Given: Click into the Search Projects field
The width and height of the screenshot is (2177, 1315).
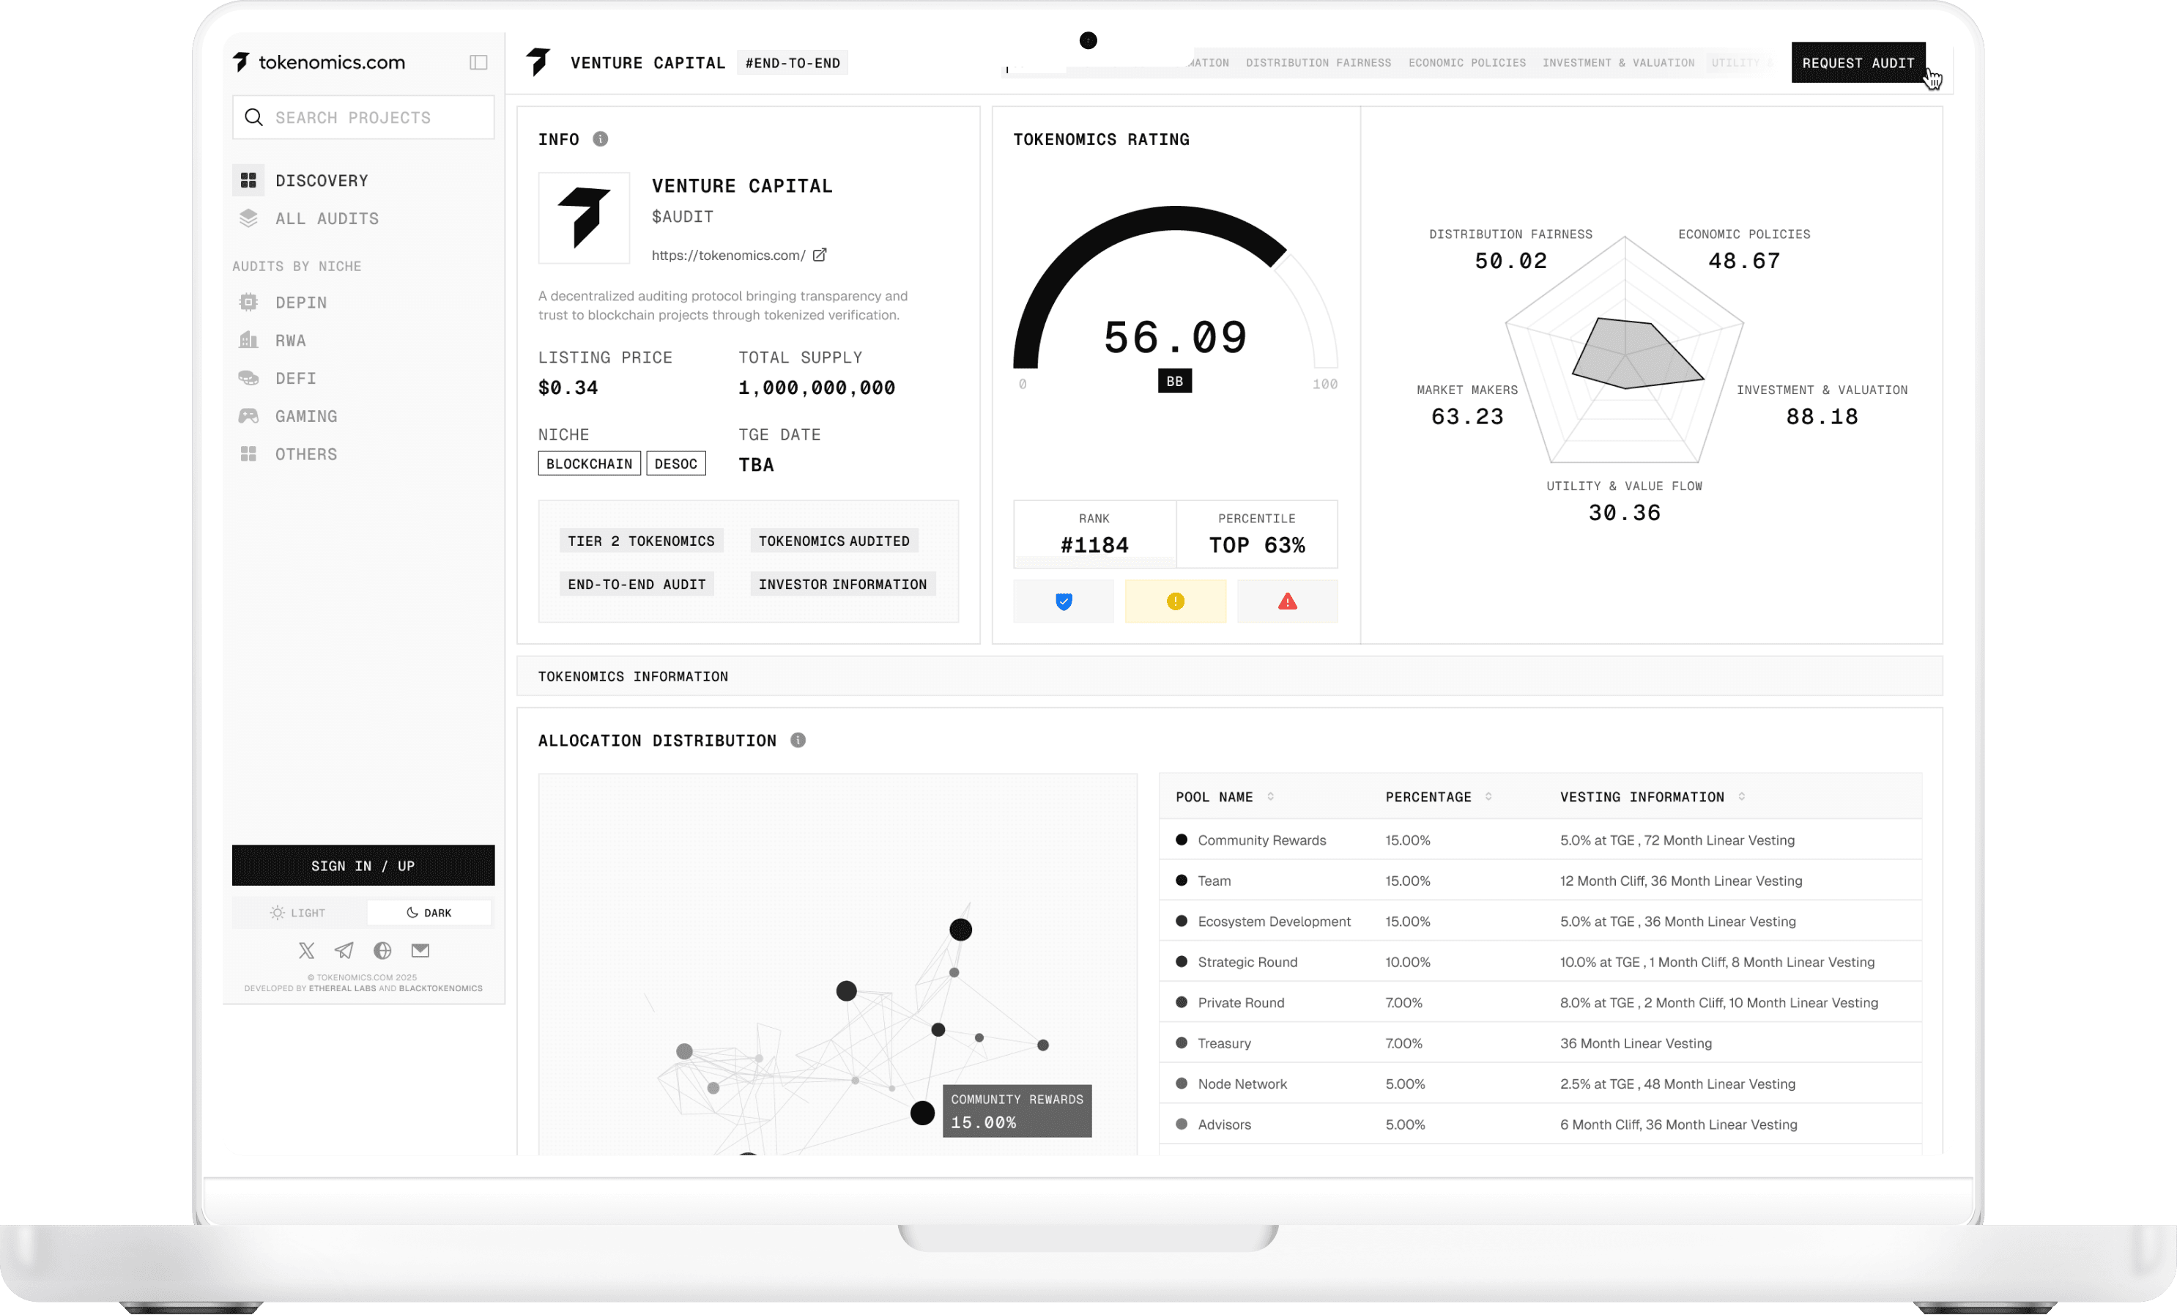Looking at the screenshot, I should click(363, 117).
